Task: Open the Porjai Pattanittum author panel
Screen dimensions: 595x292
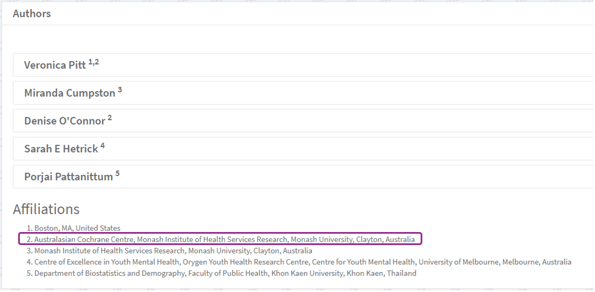Action: [68, 177]
